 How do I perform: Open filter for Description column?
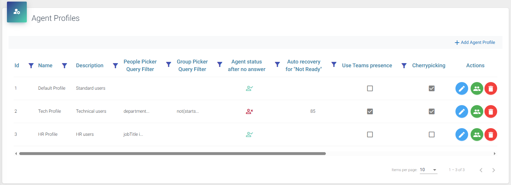(115, 65)
